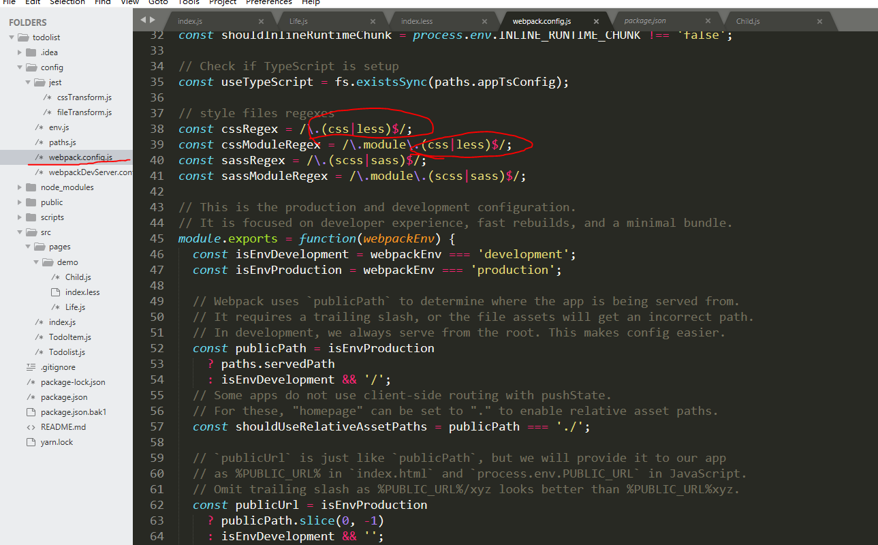Screen dimensions: 878x545
Task: Open the Preferences menu
Action: (269, 2)
